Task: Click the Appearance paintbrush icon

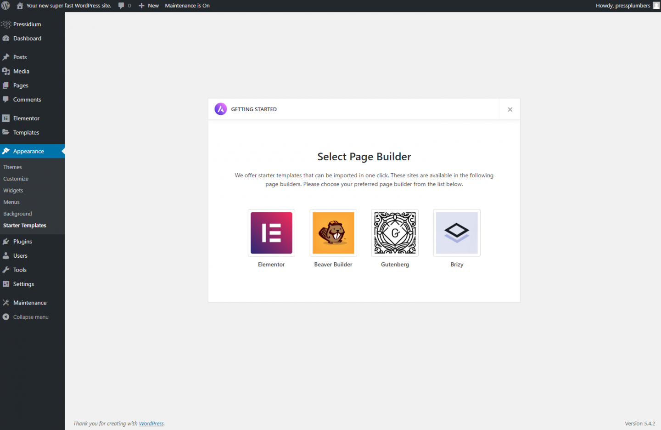Action: 6,151
